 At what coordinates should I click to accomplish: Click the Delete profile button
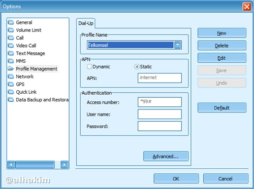point(222,46)
